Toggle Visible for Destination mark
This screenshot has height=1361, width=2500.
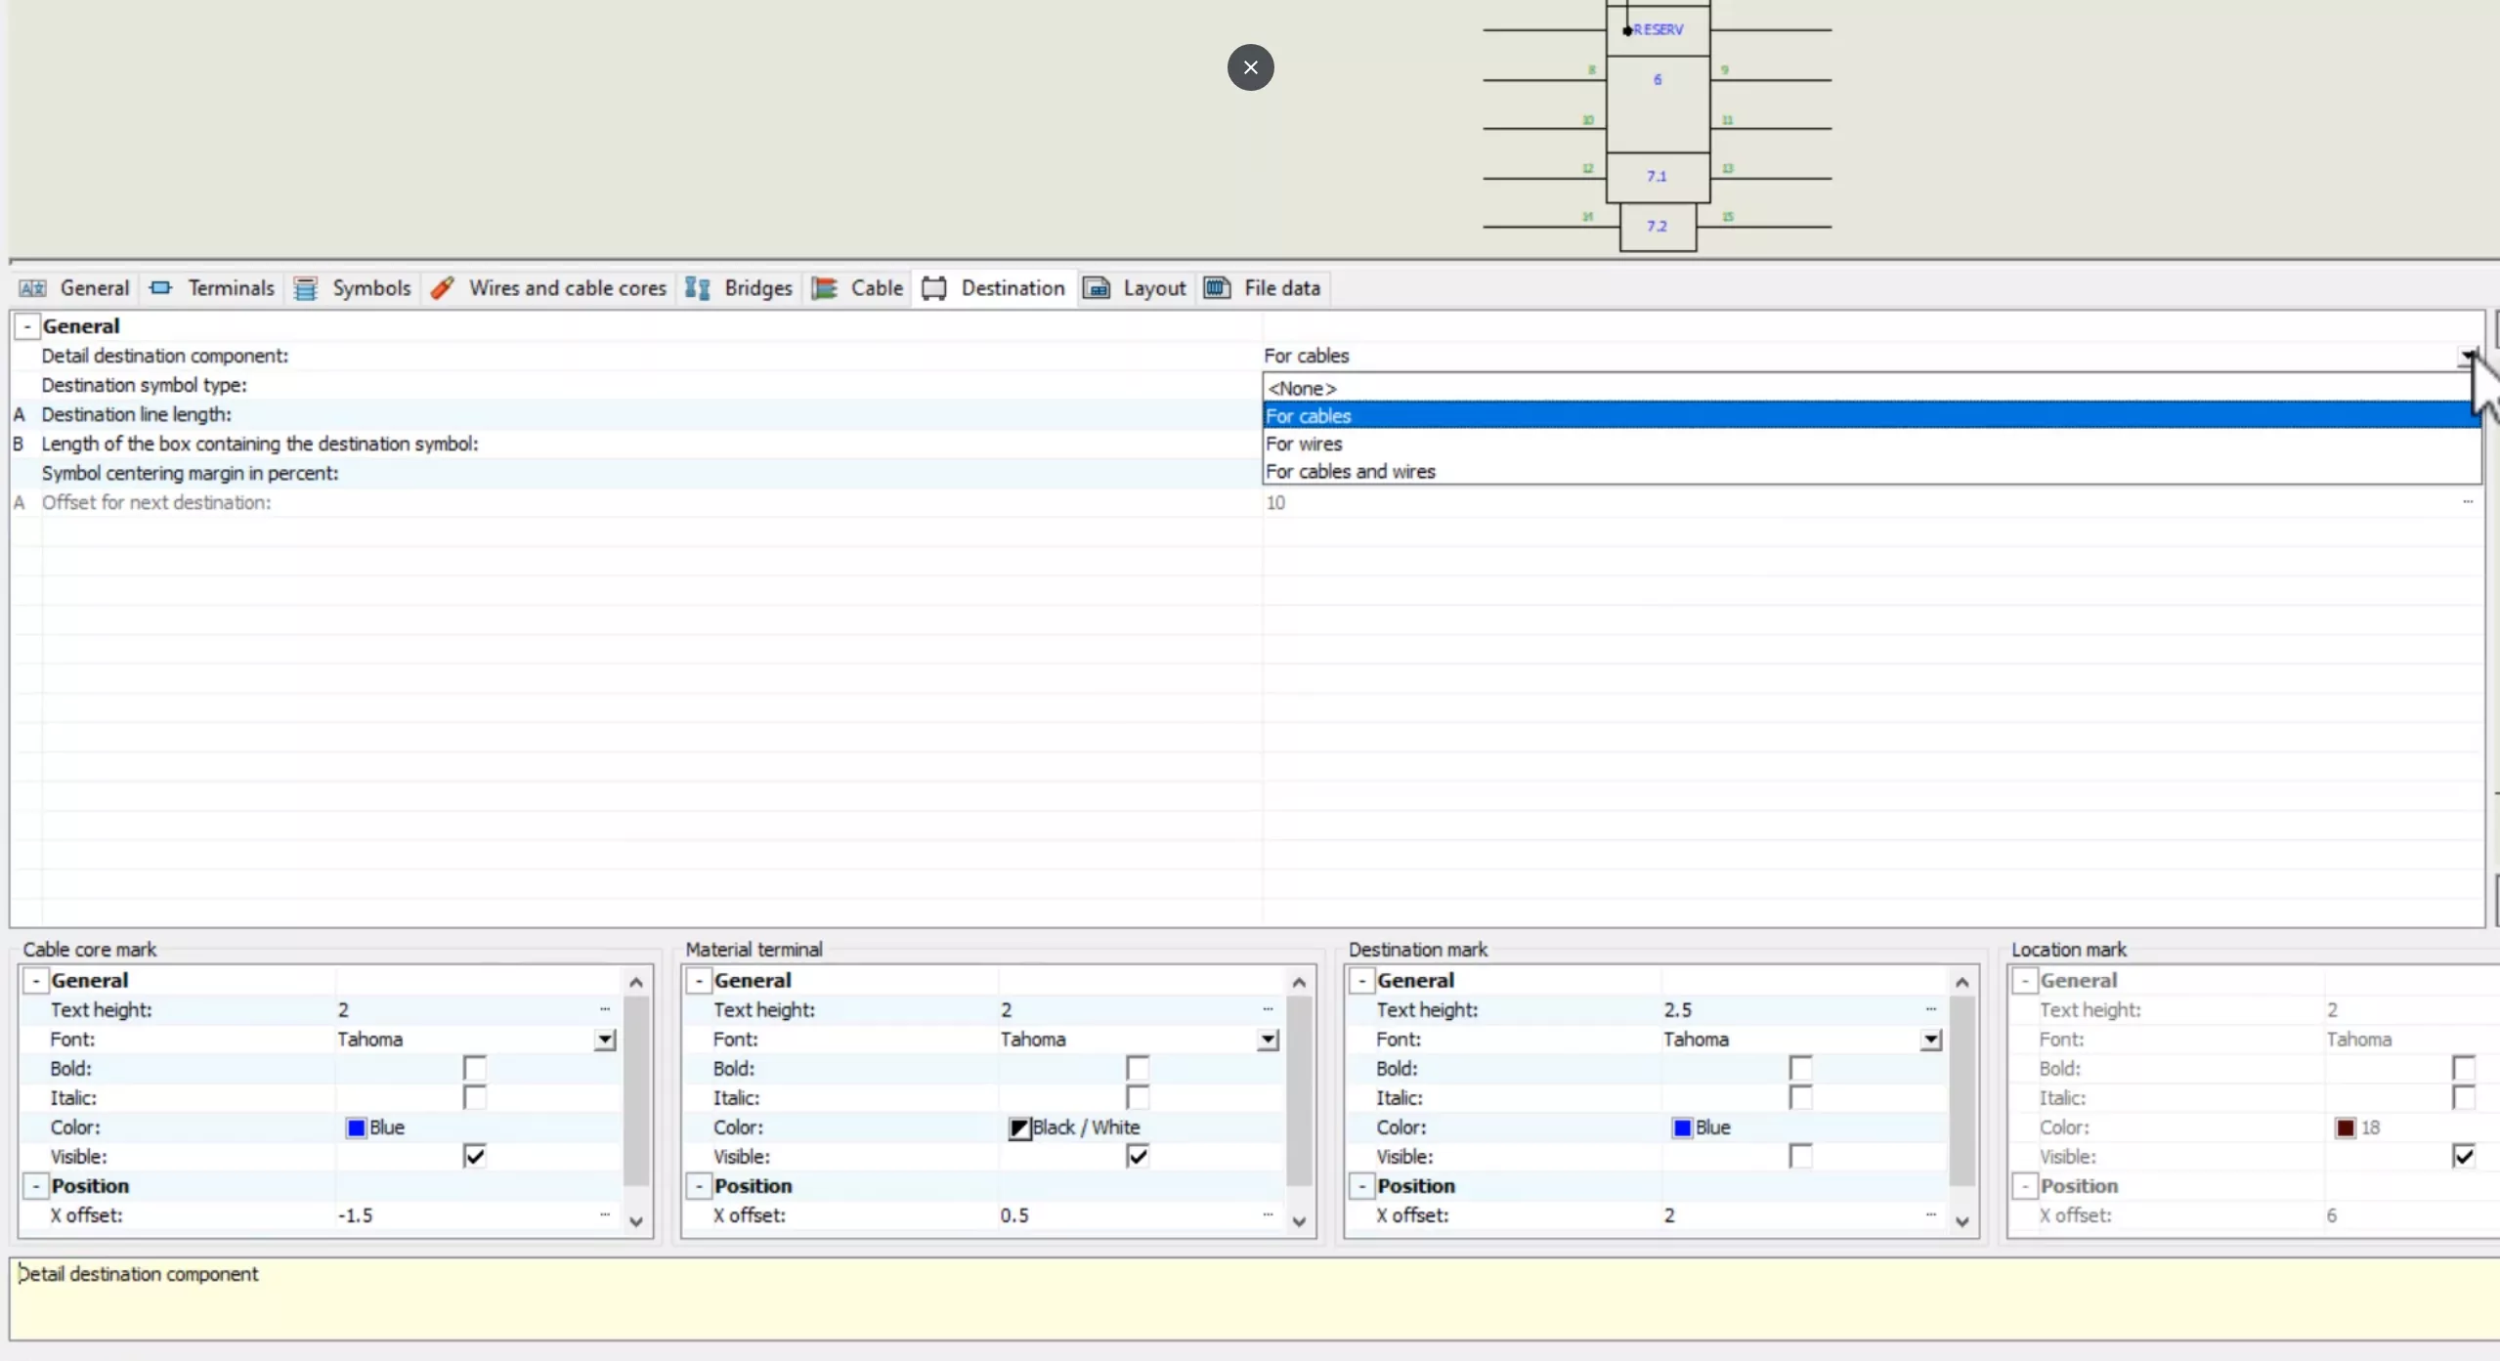click(1800, 1156)
